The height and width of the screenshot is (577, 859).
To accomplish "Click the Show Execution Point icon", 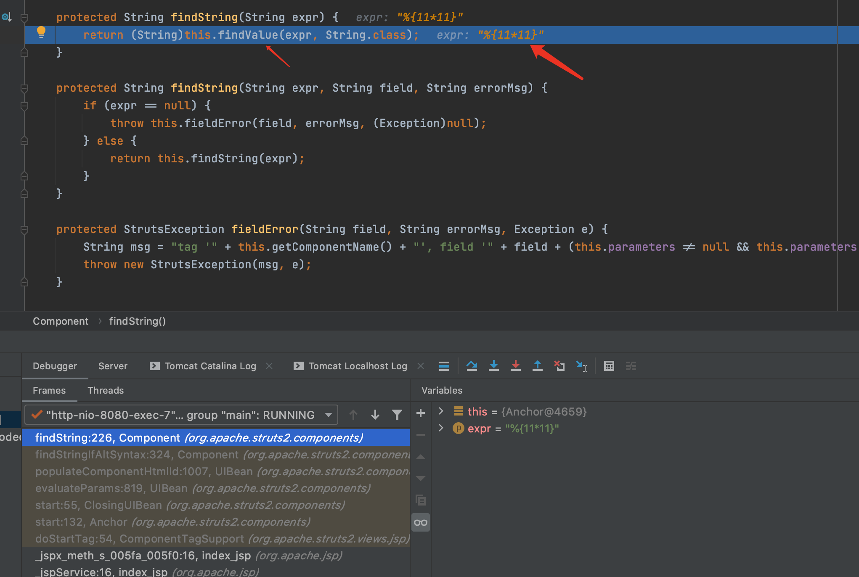I will click(444, 366).
